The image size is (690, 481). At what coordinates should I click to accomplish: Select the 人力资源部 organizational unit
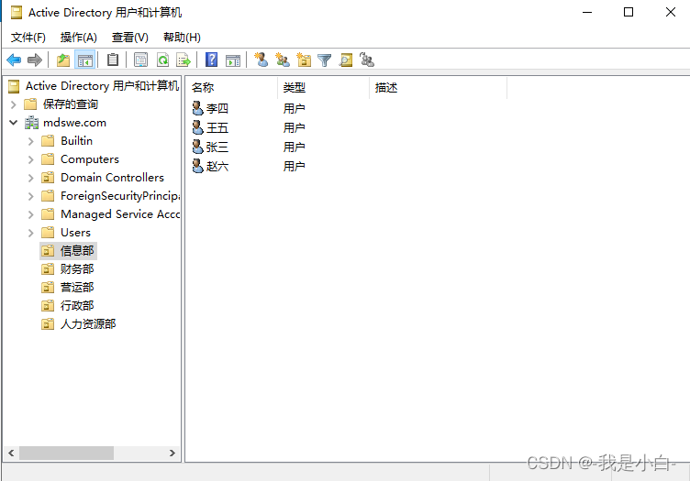click(x=88, y=323)
